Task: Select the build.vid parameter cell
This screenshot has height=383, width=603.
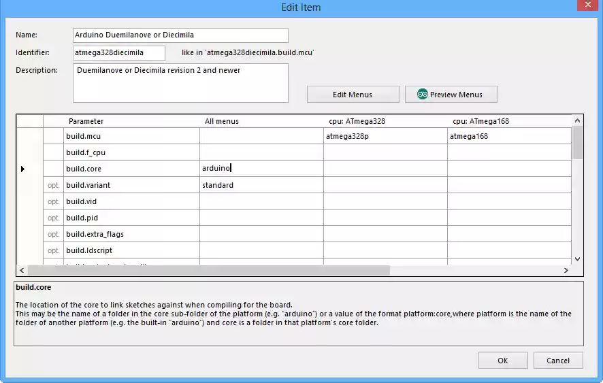Action: click(x=131, y=201)
